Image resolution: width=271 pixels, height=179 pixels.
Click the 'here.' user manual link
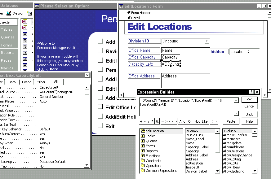pos(55,69)
